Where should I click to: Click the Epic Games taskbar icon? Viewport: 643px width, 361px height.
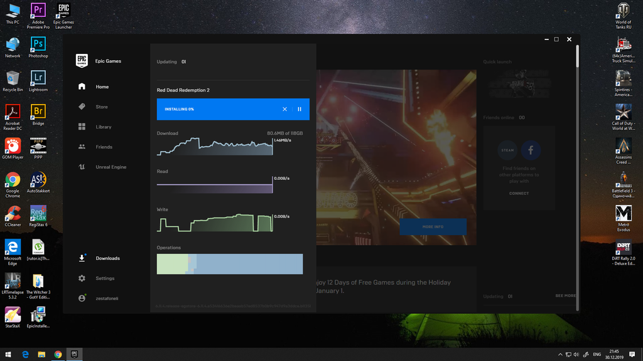tap(74, 355)
